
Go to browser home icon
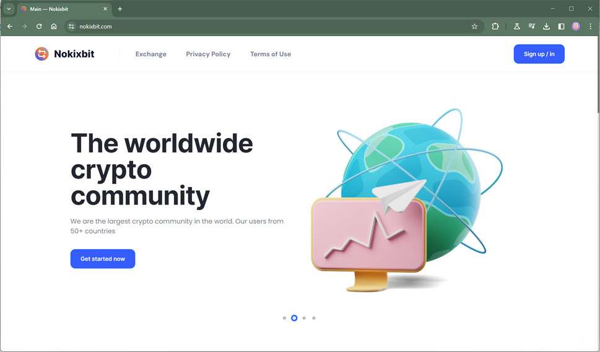coord(54,27)
